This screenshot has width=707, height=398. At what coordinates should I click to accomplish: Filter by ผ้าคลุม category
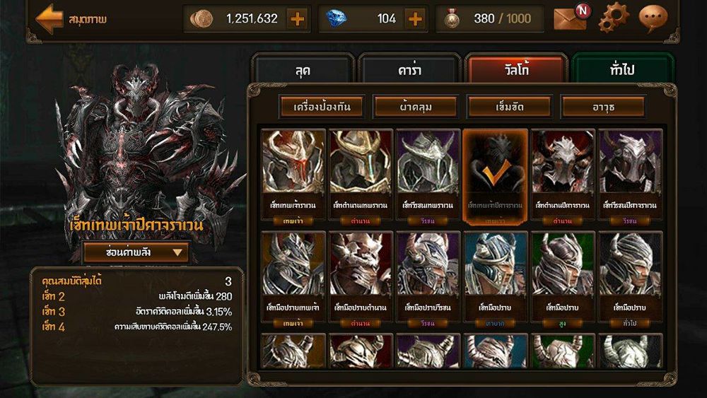coord(416,107)
